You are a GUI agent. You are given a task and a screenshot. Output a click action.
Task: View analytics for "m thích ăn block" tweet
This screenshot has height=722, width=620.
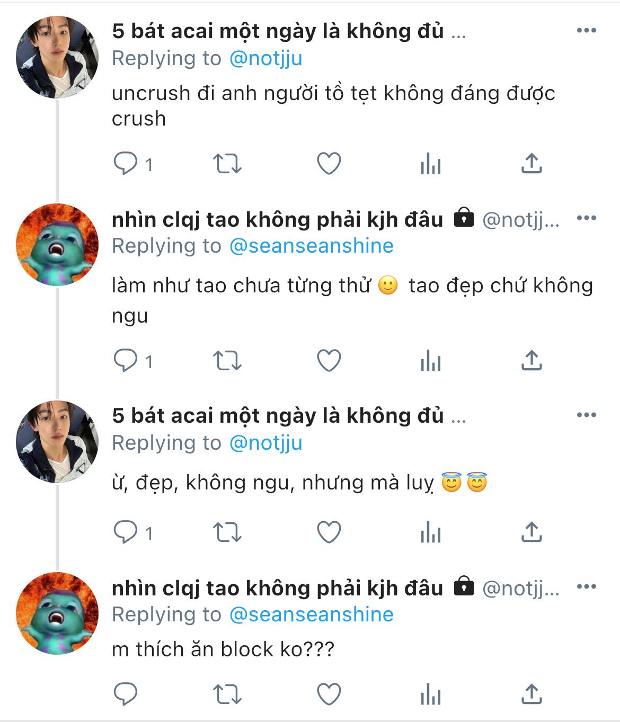pyautogui.click(x=430, y=694)
